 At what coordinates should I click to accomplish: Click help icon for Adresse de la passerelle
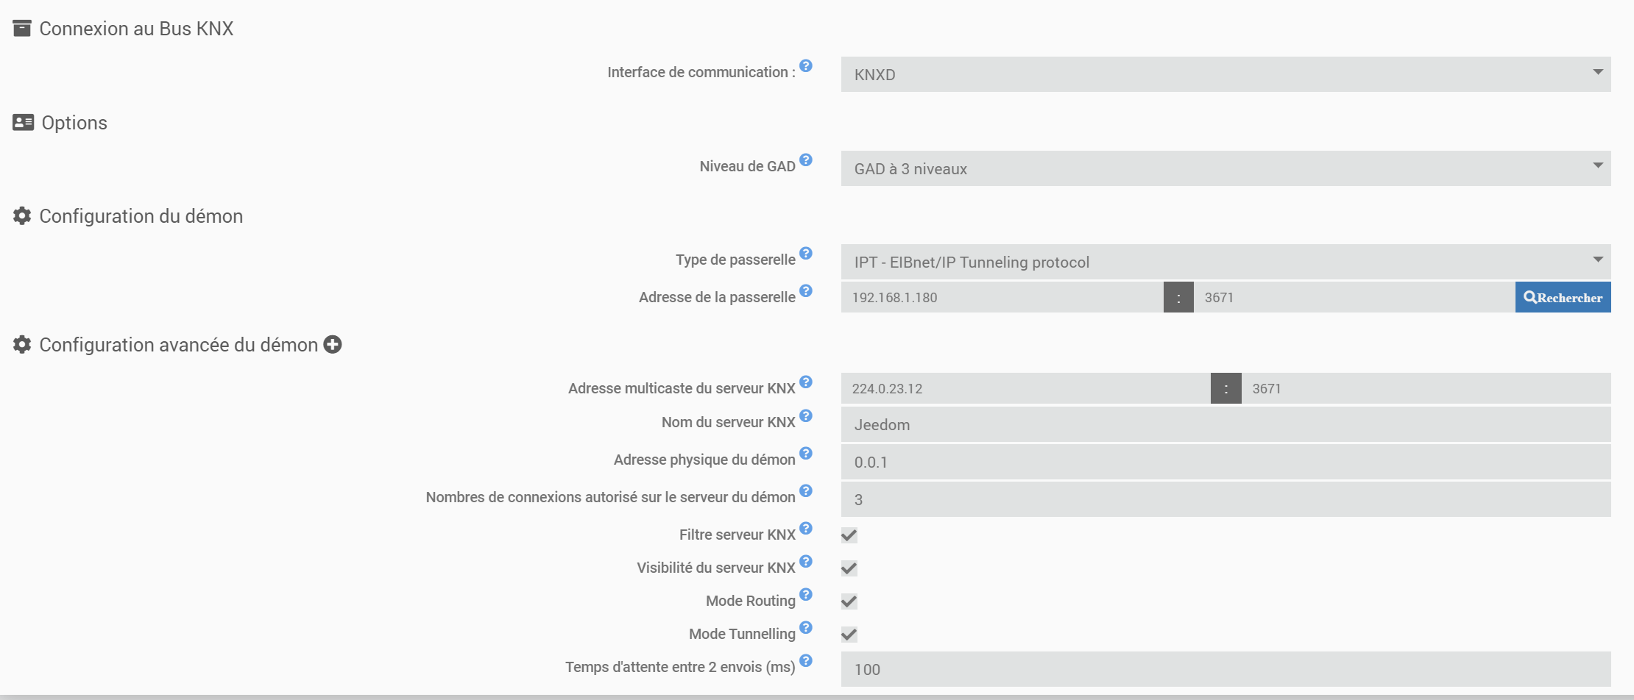(x=806, y=290)
